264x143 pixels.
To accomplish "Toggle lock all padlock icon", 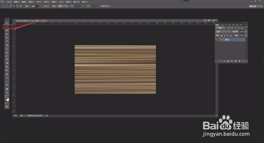I will 231,36.
